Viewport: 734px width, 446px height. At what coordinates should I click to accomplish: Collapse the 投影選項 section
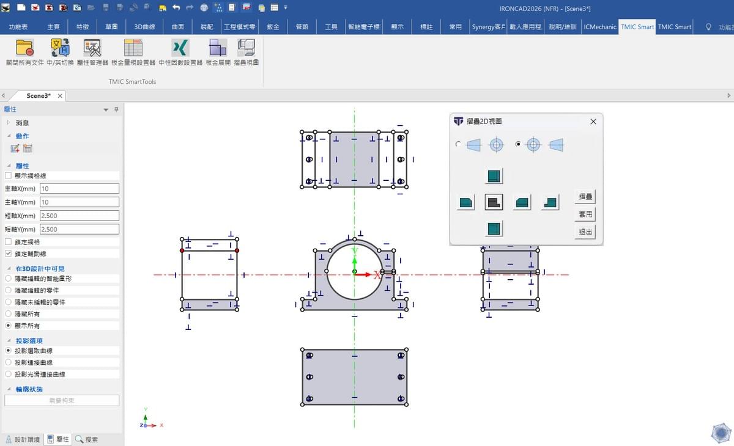(9, 340)
